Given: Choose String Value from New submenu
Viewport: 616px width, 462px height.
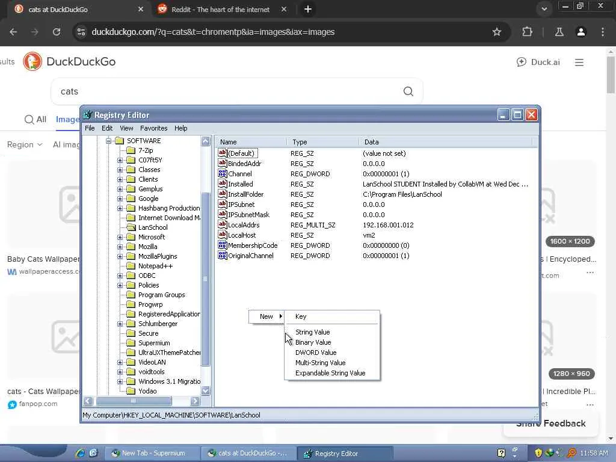Looking at the screenshot, I should click(x=332, y=332).
